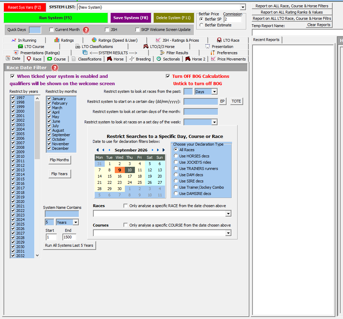Click the Filter Results icon

pos(162,52)
